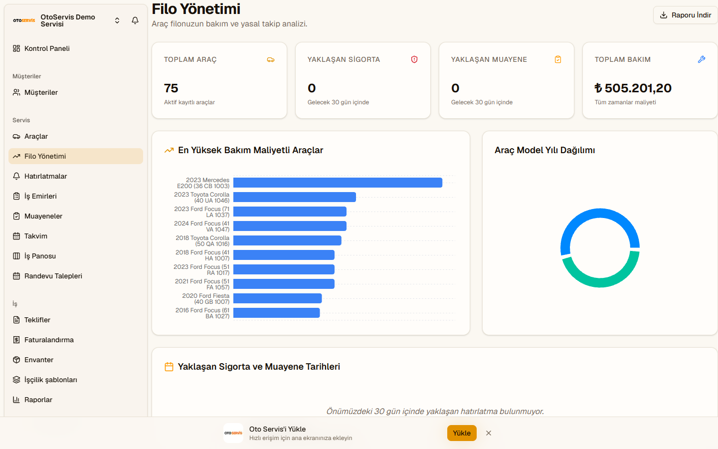This screenshot has width=718, height=449.
Task: Click the Yükle install button
Action: 462,433
